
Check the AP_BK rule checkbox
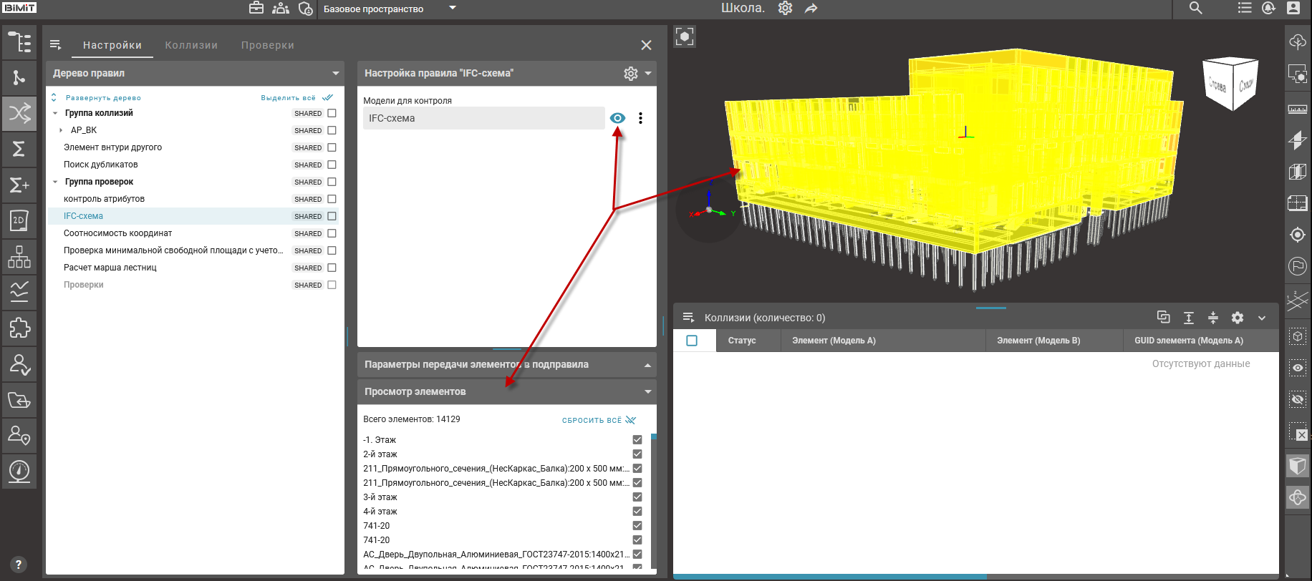332,130
